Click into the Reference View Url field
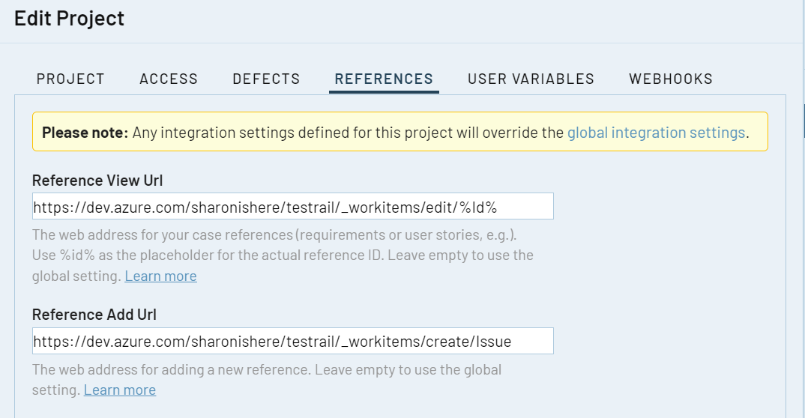The image size is (805, 418). pyautogui.click(x=292, y=206)
